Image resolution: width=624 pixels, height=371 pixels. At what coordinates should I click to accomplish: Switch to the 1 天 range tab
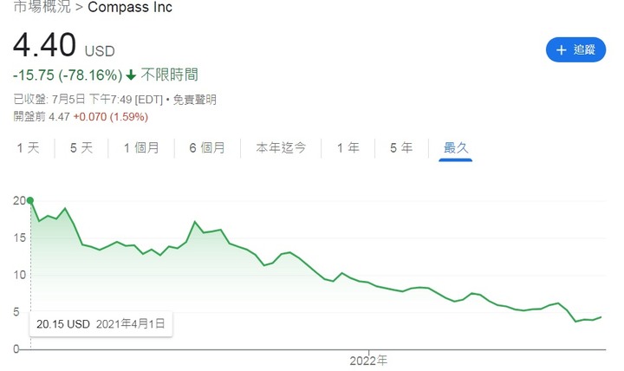(x=28, y=147)
